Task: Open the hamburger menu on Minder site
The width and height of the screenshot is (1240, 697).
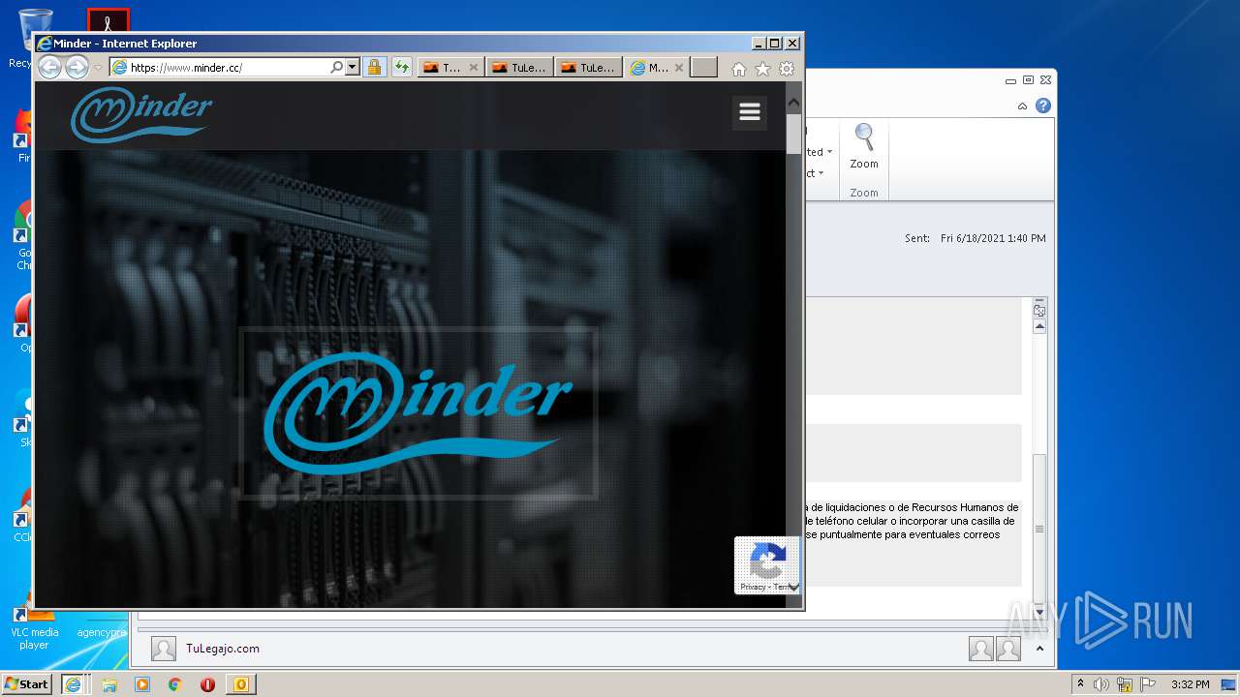Action: coord(750,112)
